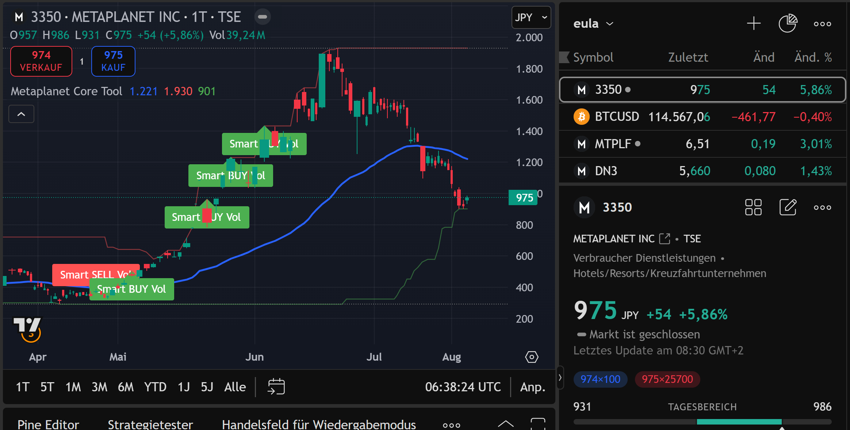The image size is (850, 430).
Task: Select the Strategietester tab
Action: pos(150,424)
